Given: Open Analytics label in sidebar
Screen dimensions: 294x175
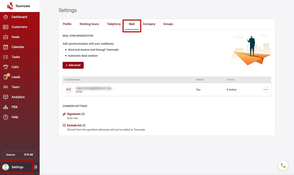Looking at the screenshot, I should [x=18, y=97].
